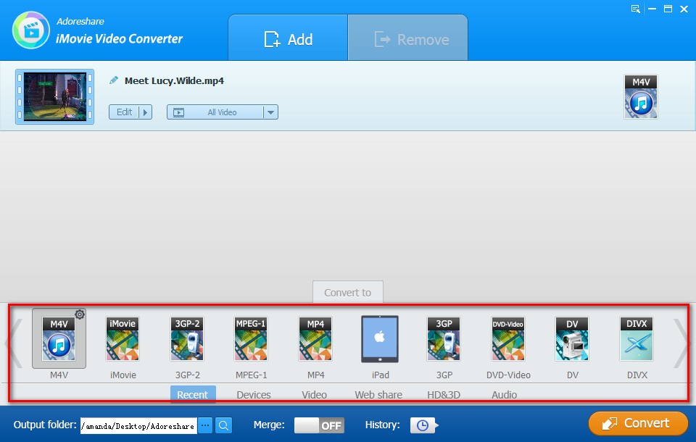Expand the Edit button arrow
The height and width of the screenshot is (442, 696).
tap(146, 112)
